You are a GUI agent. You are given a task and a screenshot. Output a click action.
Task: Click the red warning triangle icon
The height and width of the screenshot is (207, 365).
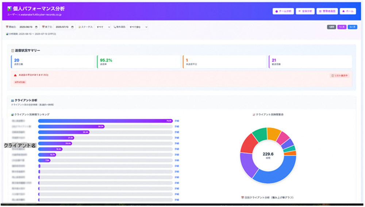click(15, 75)
